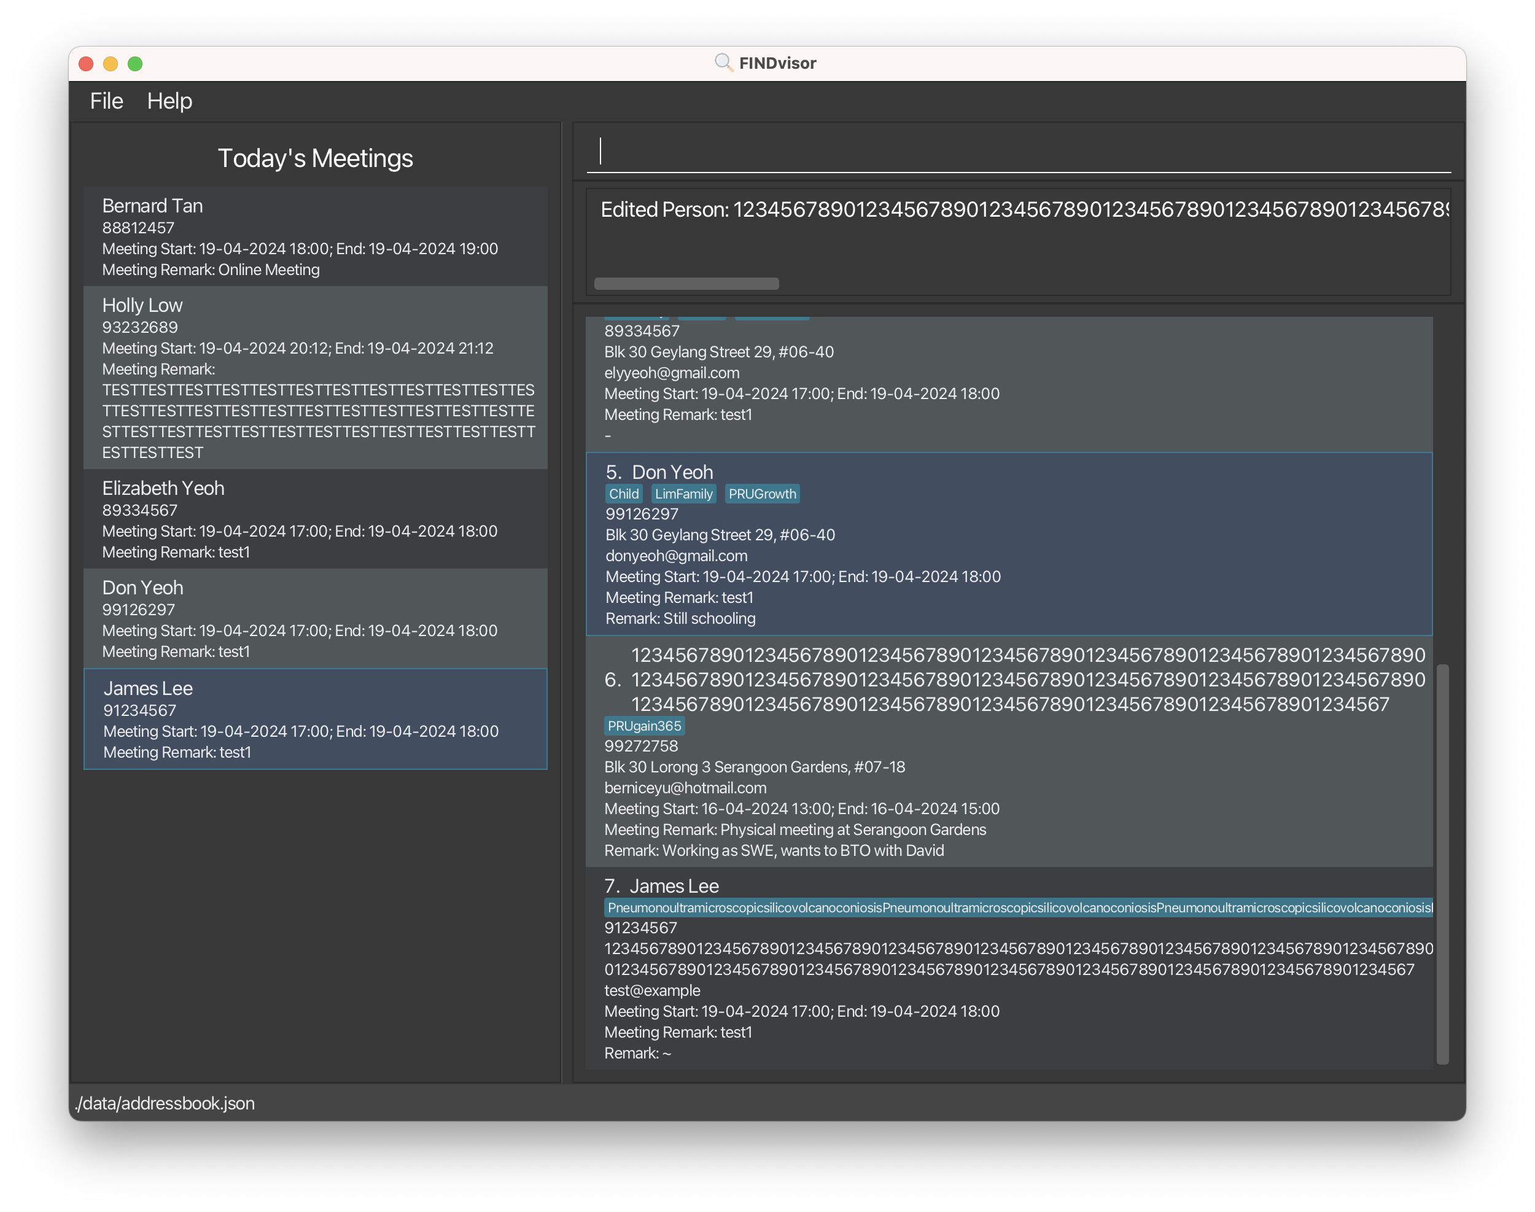The image size is (1535, 1212).
Task: Open the Help menu
Action: coord(169,101)
